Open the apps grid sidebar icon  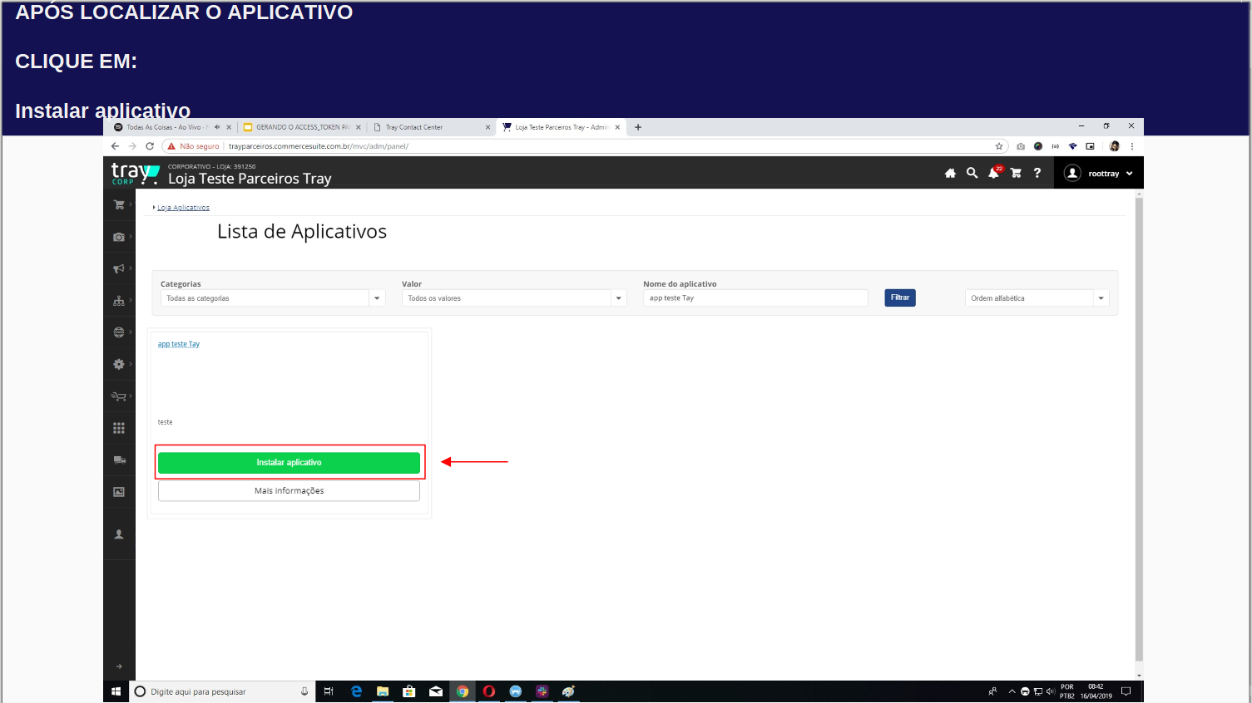click(x=119, y=428)
